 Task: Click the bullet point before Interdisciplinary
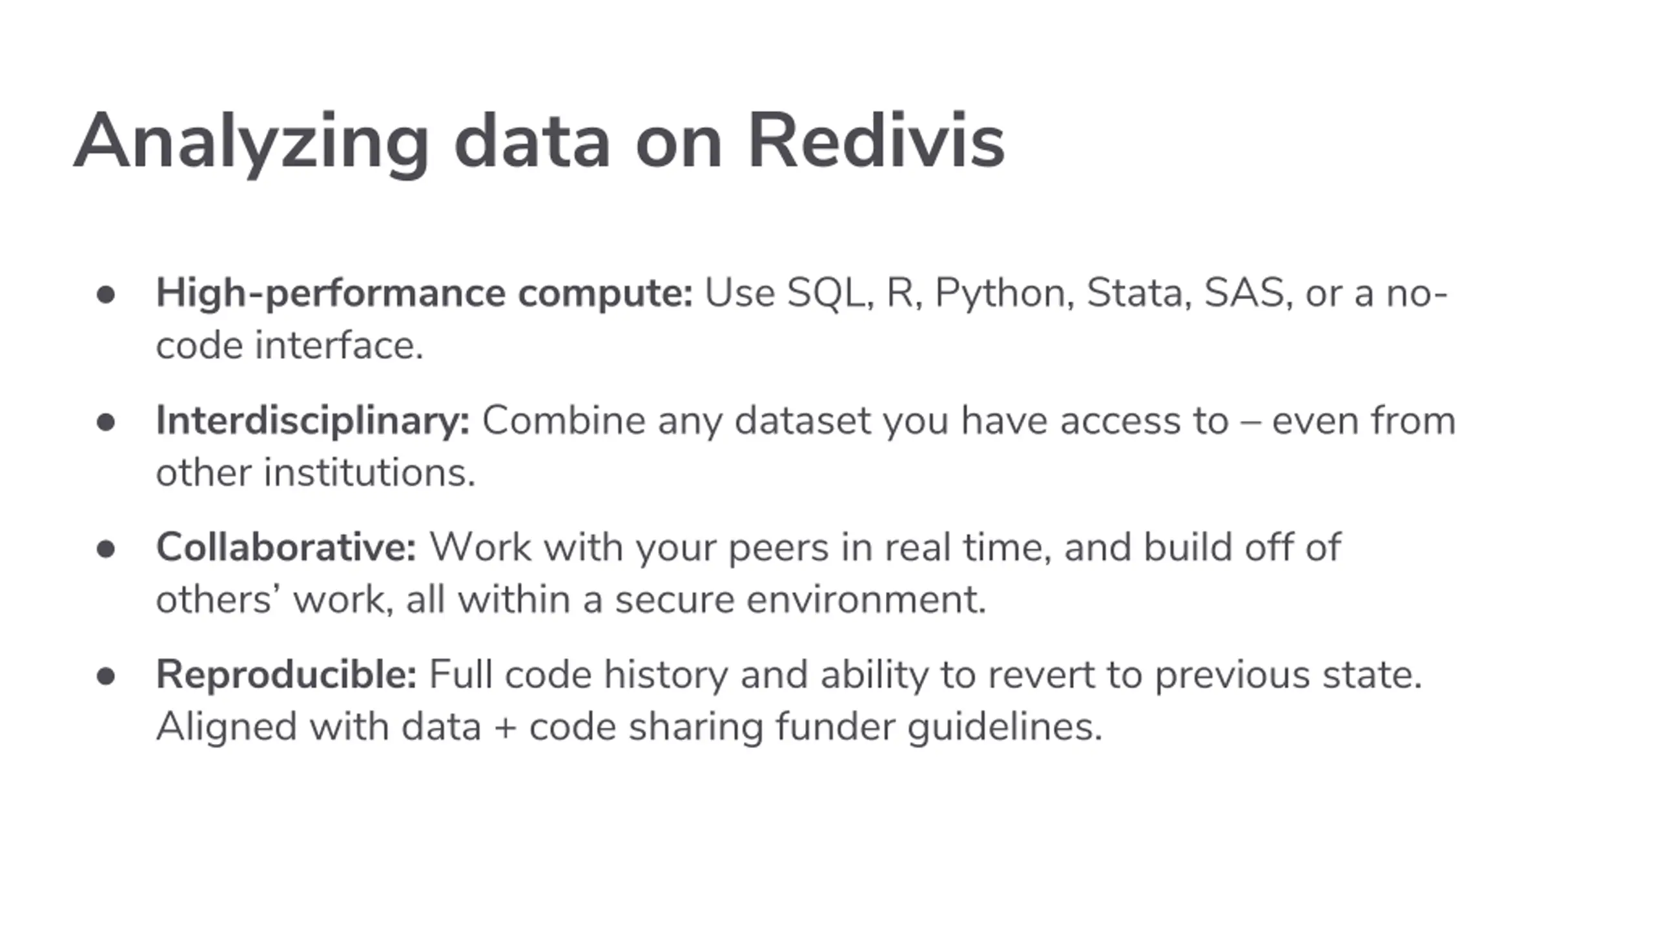tap(105, 422)
